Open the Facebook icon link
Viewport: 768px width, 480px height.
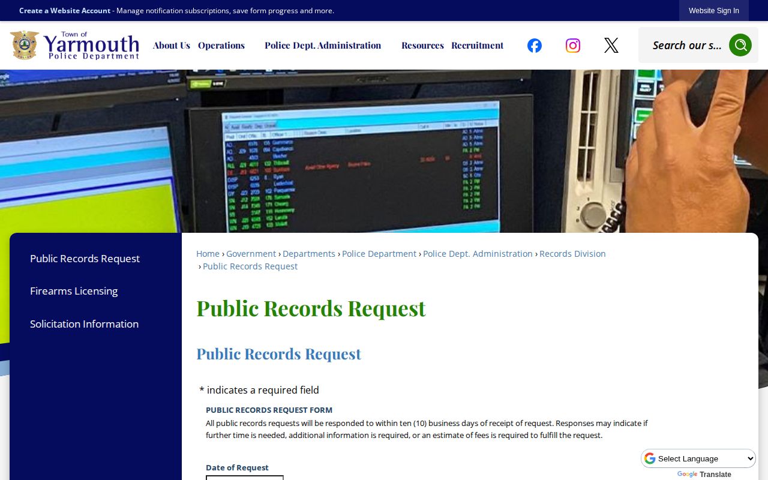click(x=535, y=46)
